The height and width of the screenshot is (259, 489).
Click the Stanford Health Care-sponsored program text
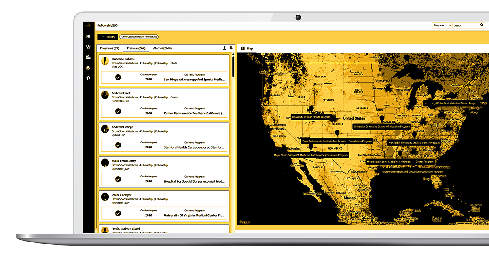194,147
